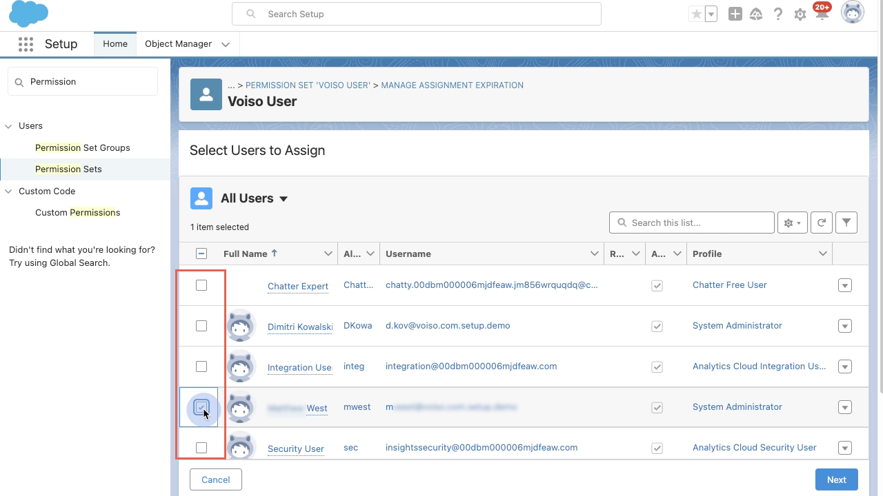Open the Chatter Expert user link
Image resolution: width=883 pixels, height=496 pixels.
(x=298, y=286)
